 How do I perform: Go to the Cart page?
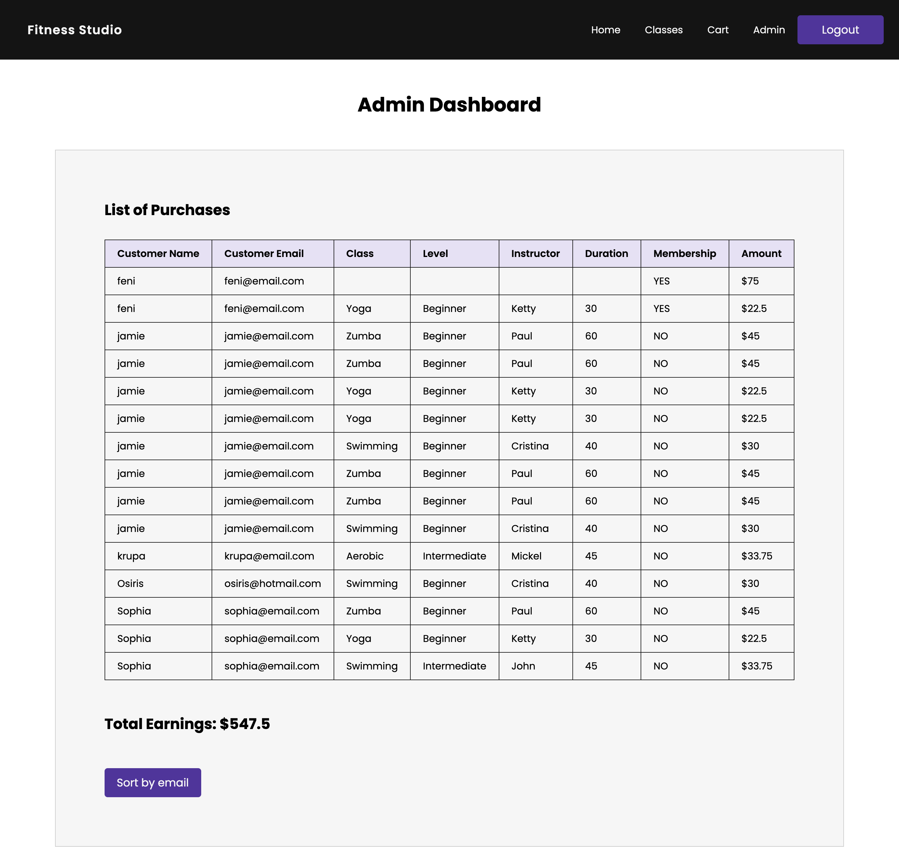click(718, 29)
